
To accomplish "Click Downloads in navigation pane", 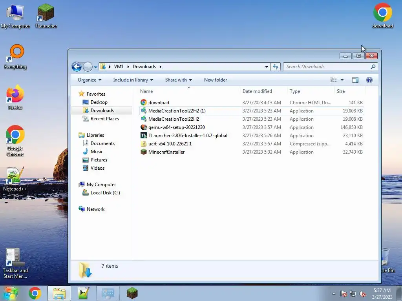I will (102, 110).
